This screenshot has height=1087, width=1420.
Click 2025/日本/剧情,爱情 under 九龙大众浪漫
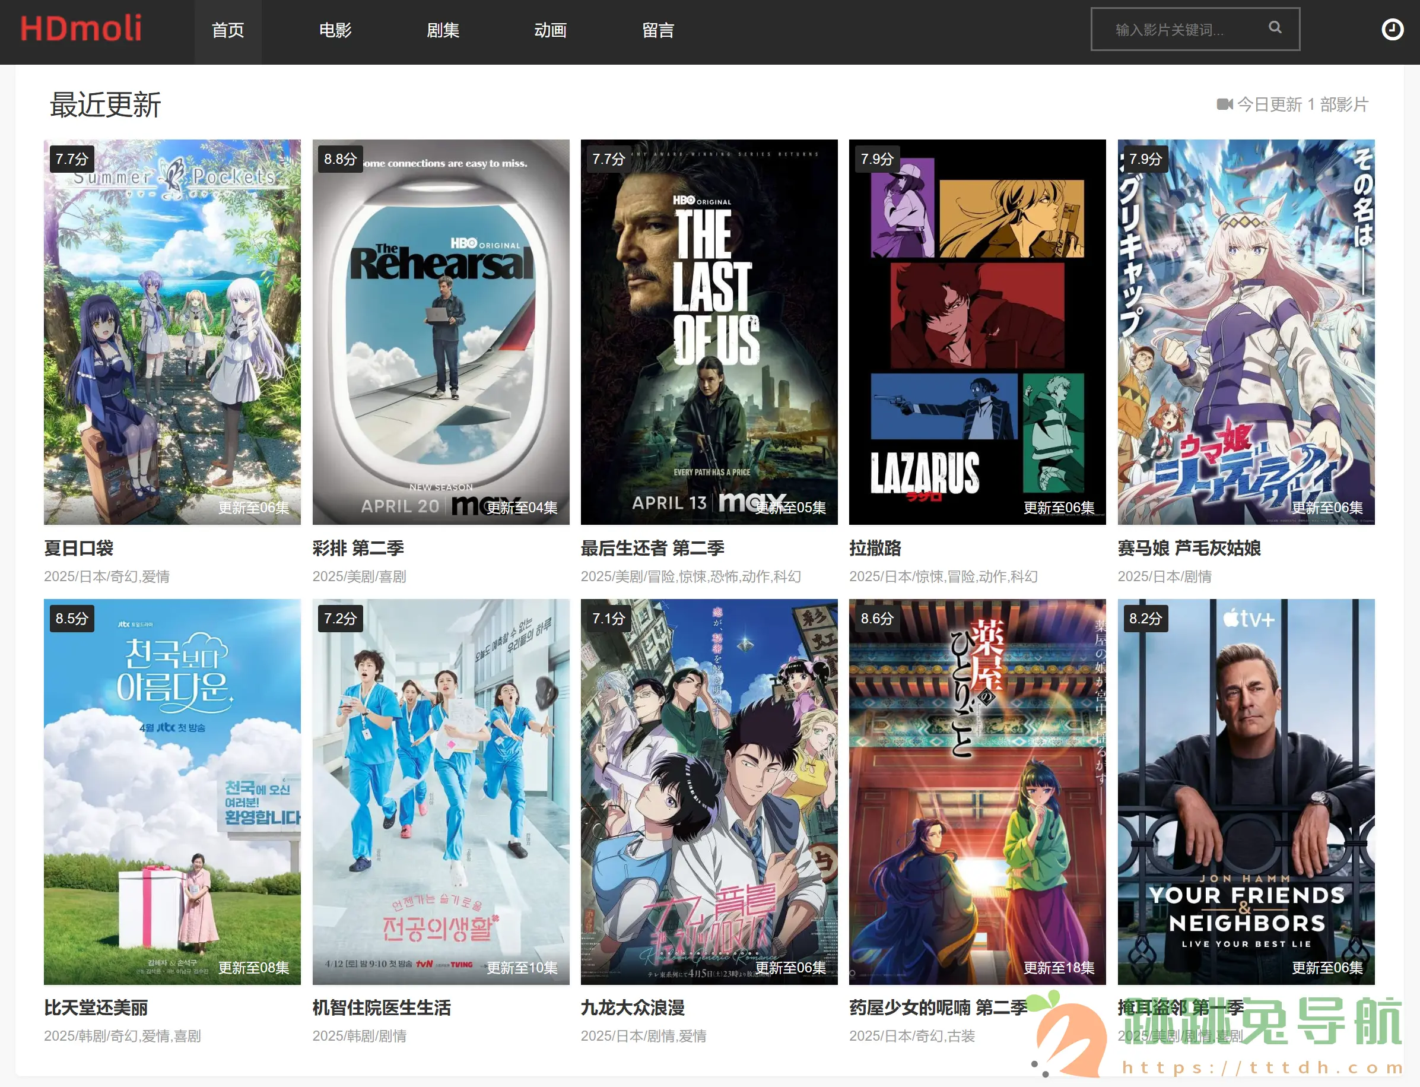[643, 1036]
